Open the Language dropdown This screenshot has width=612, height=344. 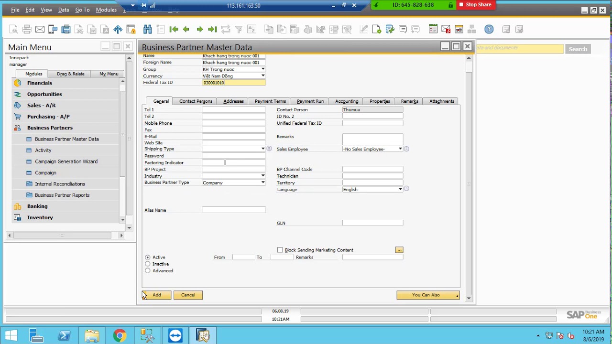400,189
